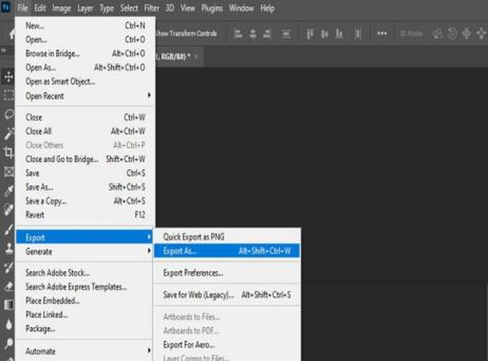Image resolution: width=488 pixels, height=361 pixels.
Task: Open Export Preferences...
Action: point(227,273)
